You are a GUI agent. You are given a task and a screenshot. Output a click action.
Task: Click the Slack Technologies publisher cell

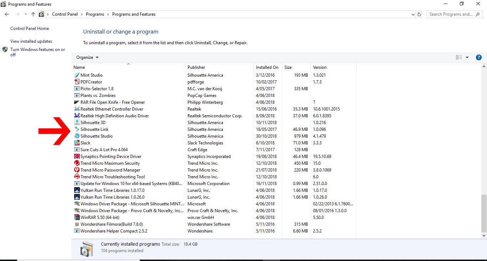click(205, 143)
